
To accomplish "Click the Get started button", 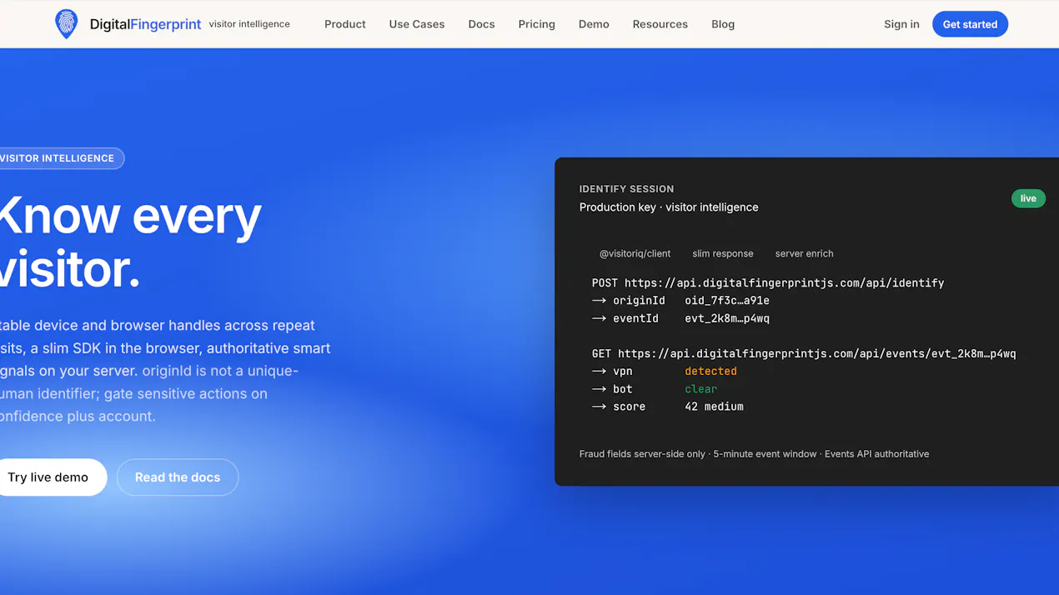I will (x=970, y=24).
